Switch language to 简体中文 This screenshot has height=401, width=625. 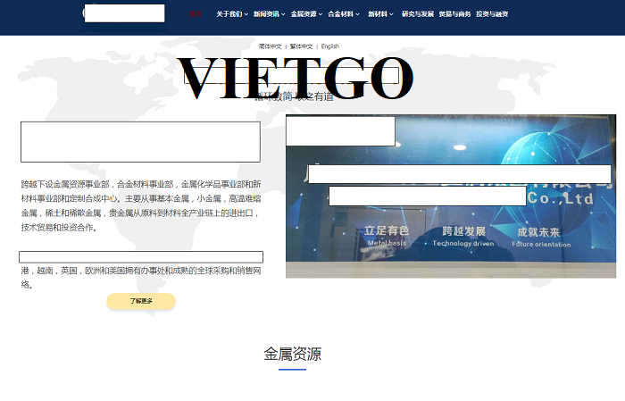point(270,46)
